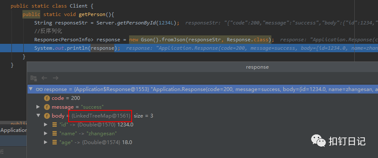This screenshot has width=378, height=158.
Task: Click the set-as-root icon beside arrows
Action: (x=33, y=78)
